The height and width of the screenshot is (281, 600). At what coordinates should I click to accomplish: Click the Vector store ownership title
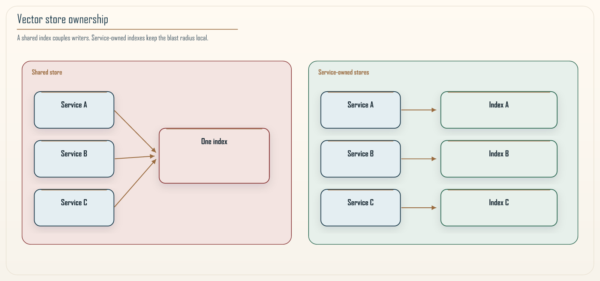(63, 19)
